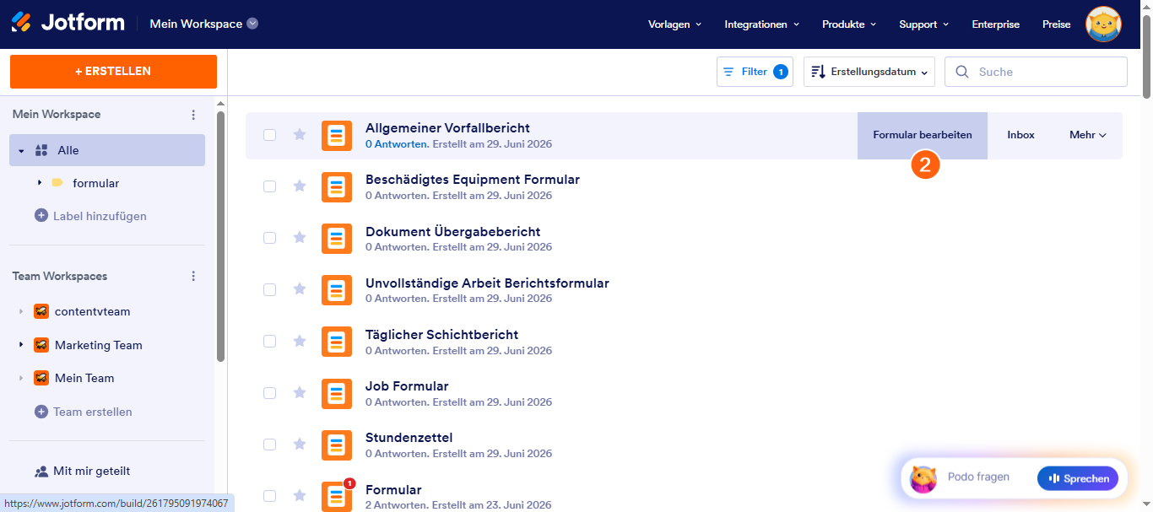1153x512 pixels.
Task: Click the Stundenzettel form icon
Action: point(337,445)
